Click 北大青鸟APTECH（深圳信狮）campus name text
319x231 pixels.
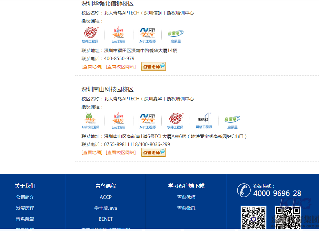tap(149, 13)
